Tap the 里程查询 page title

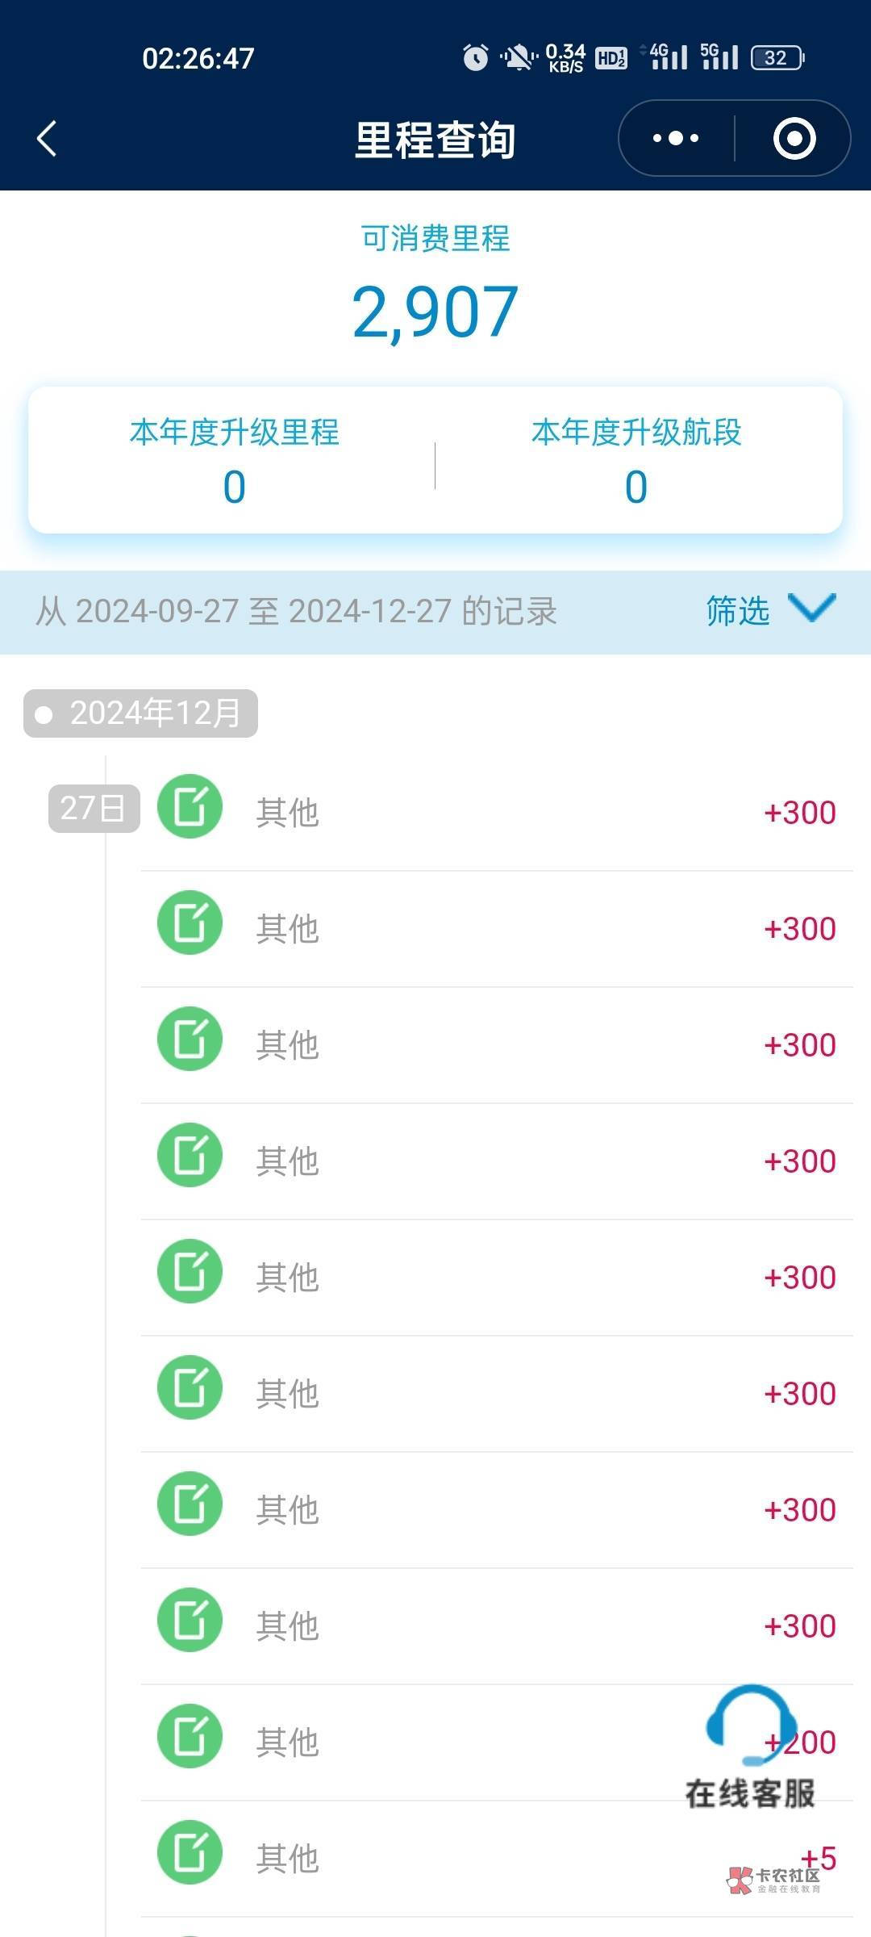pyautogui.click(x=435, y=140)
